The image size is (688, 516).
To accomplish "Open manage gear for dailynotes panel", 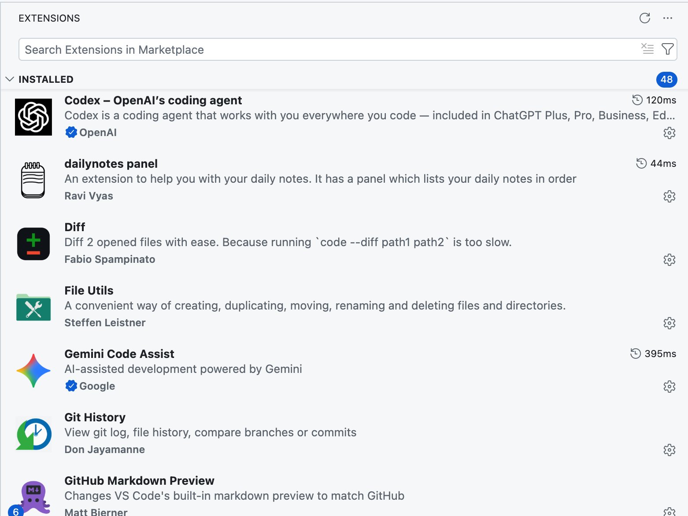I will click(x=670, y=196).
